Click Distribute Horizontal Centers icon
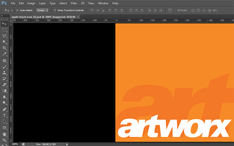Viewport: 234px width, 146px height. (x=155, y=10)
